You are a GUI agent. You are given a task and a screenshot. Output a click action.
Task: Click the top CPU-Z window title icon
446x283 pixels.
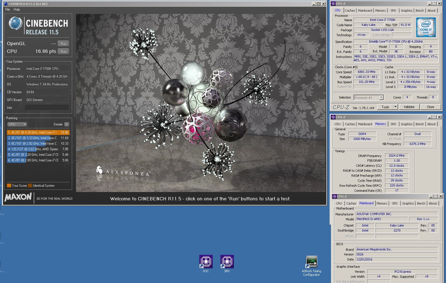tap(333, 4)
